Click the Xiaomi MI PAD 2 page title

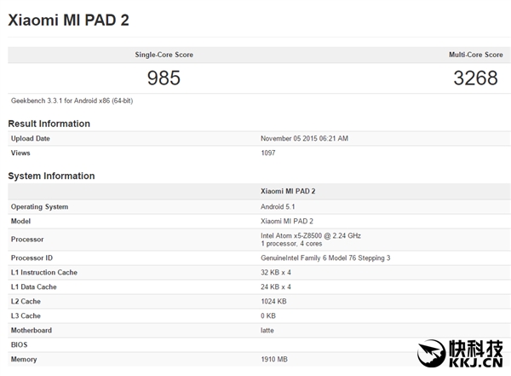(x=68, y=20)
